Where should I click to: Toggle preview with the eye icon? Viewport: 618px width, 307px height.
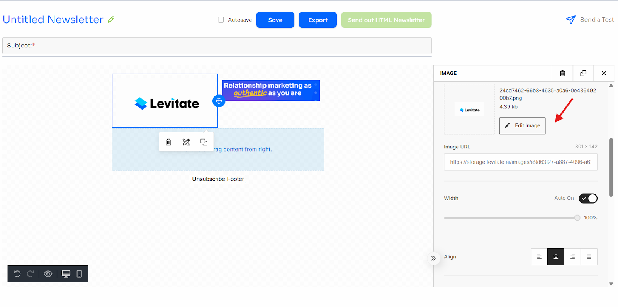pos(48,274)
